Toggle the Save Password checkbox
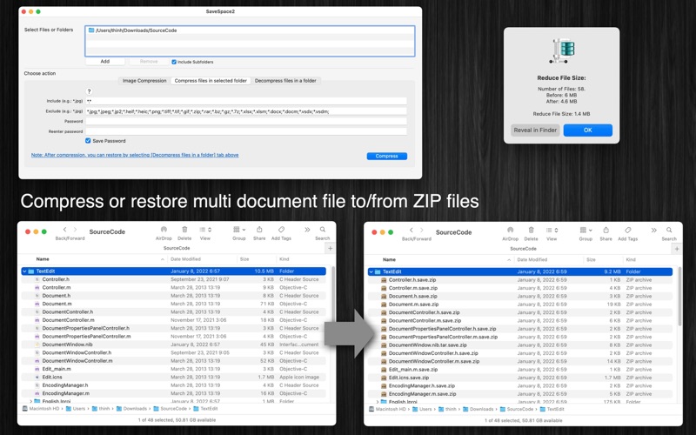696x435 pixels. coord(88,141)
